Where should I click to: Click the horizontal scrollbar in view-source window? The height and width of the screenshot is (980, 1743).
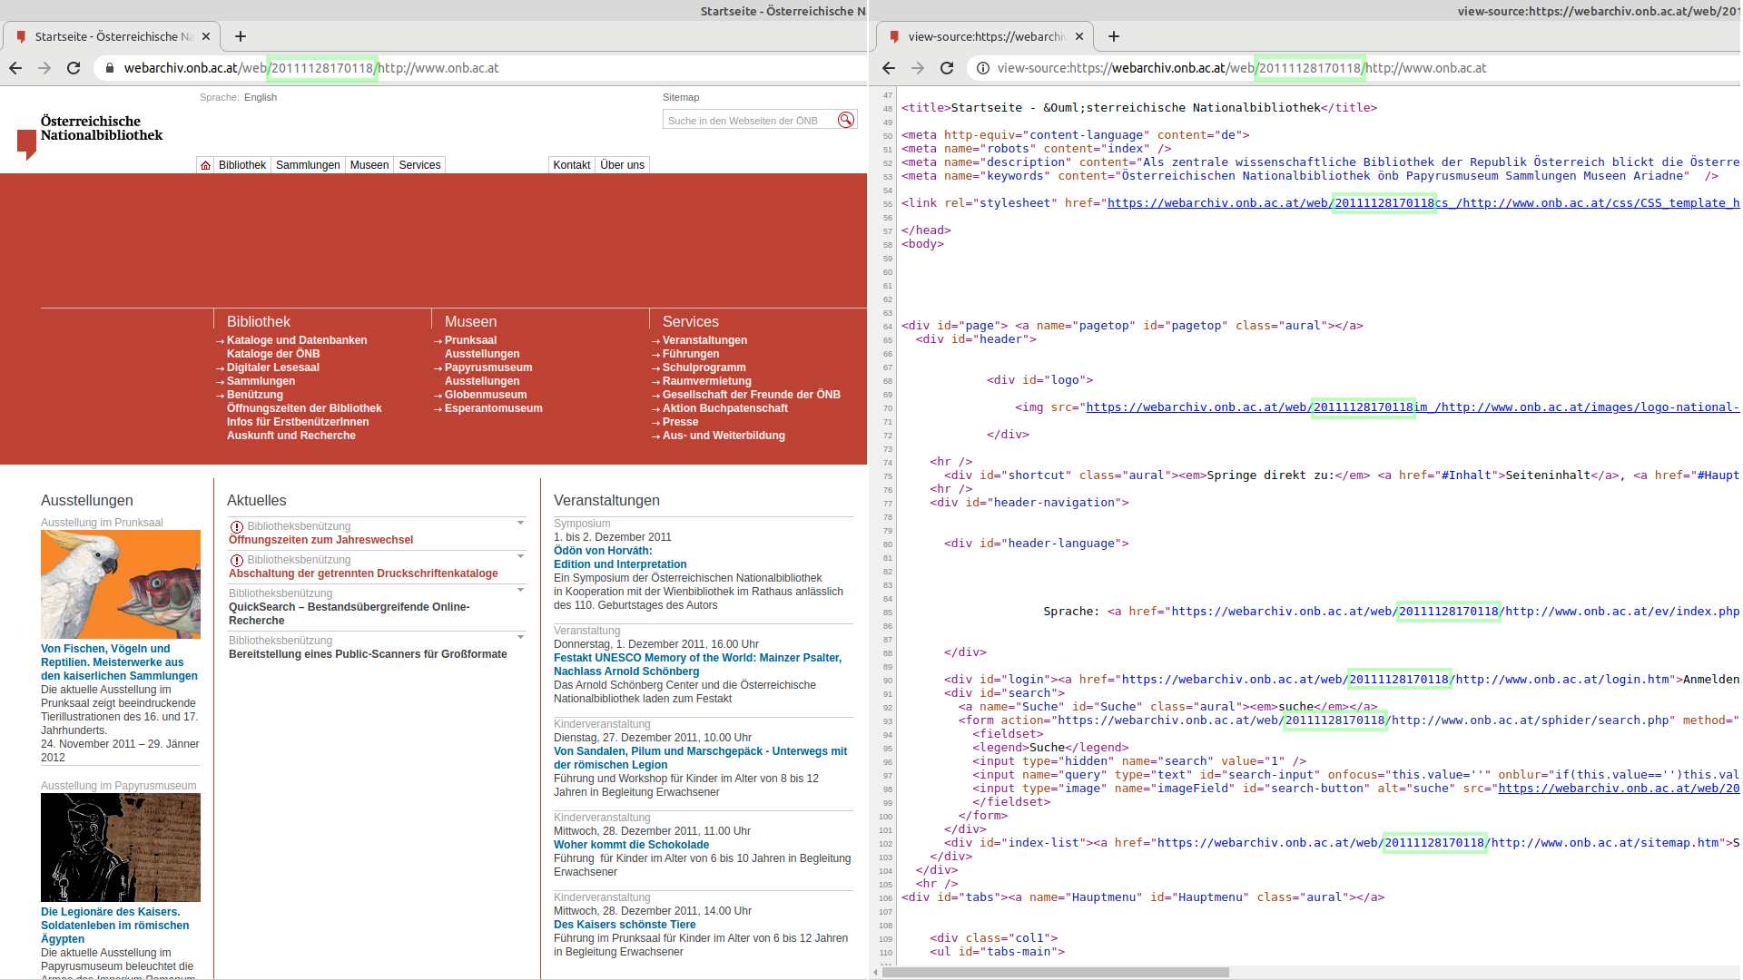tap(1055, 973)
